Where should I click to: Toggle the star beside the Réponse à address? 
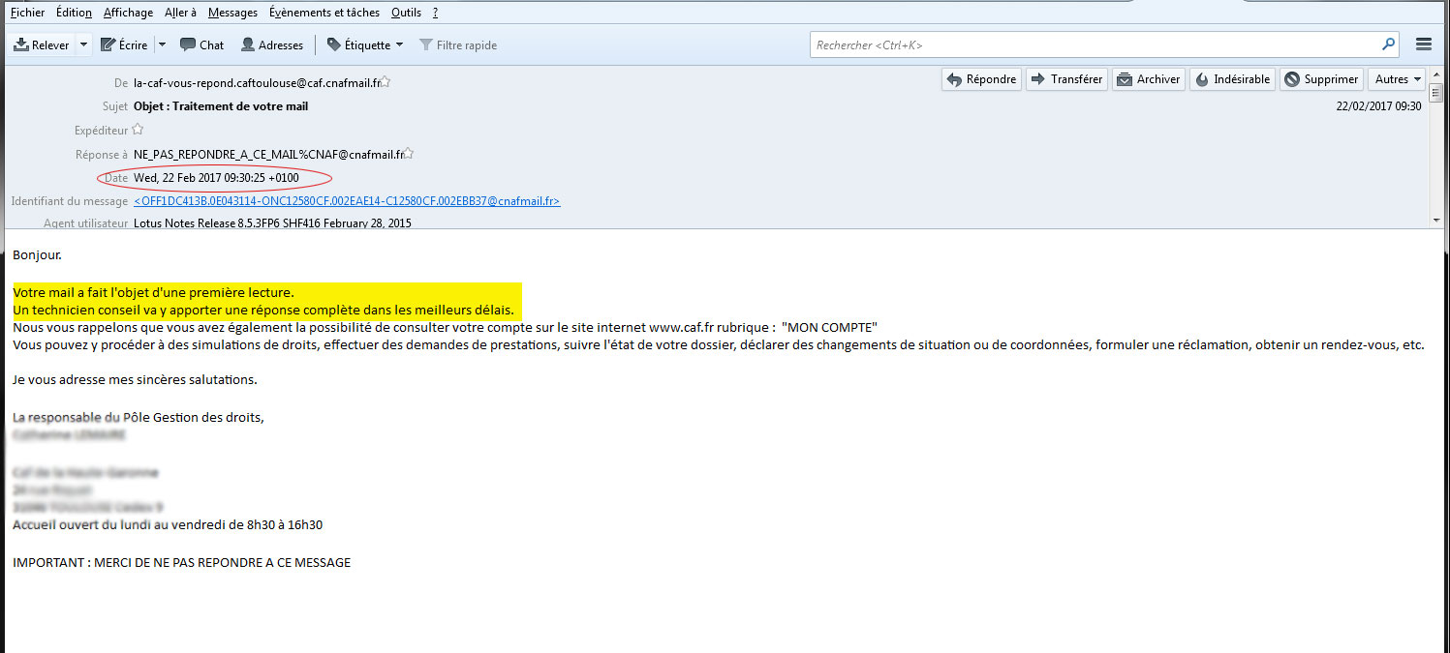click(409, 154)
